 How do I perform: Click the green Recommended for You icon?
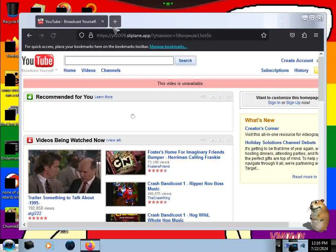[x=30, y=97]
